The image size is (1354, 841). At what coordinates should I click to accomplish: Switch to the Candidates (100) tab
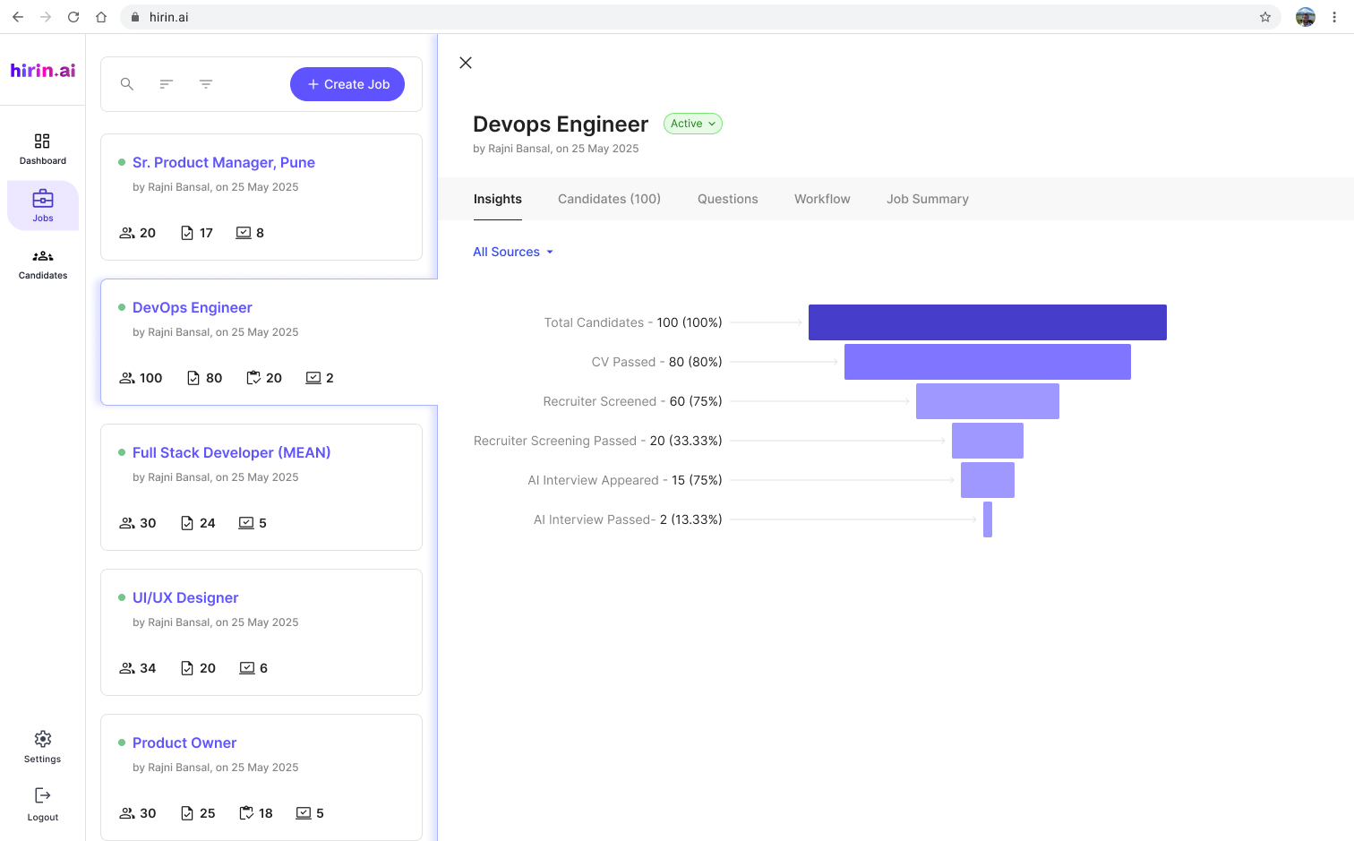[609, 199]
